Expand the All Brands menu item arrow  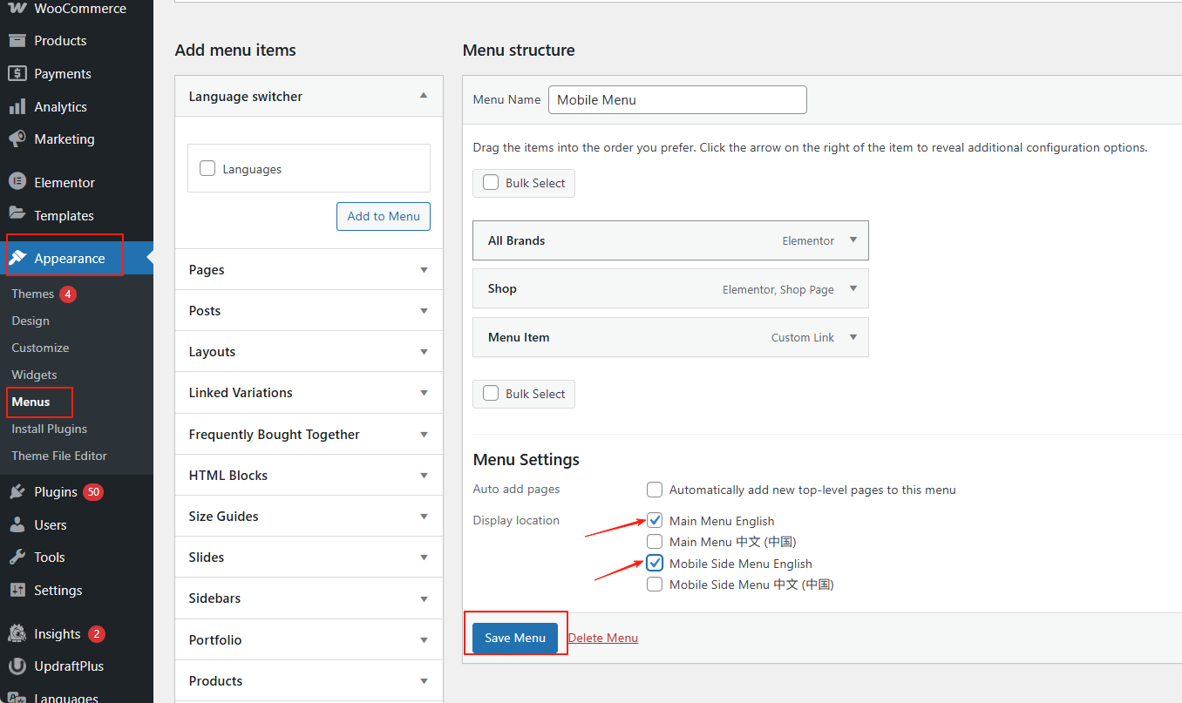point(853,240)
